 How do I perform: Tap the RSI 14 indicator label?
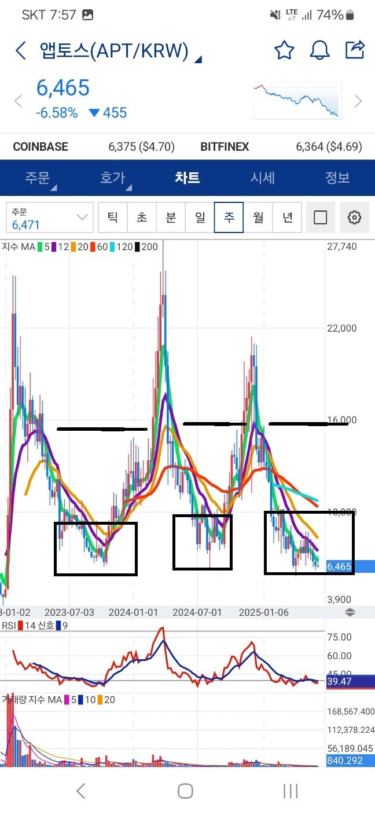click(x=19, y=626)
